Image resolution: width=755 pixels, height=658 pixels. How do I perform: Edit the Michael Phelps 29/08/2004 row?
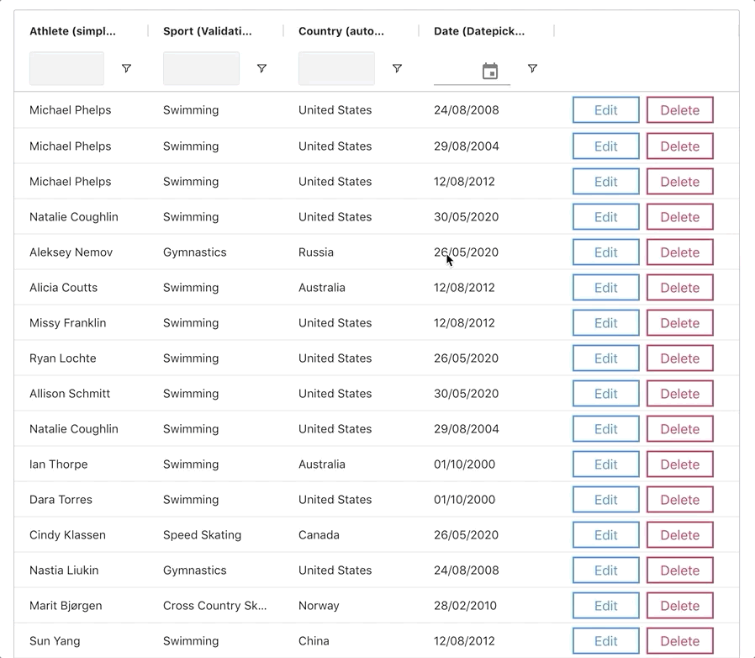[605, 146]
